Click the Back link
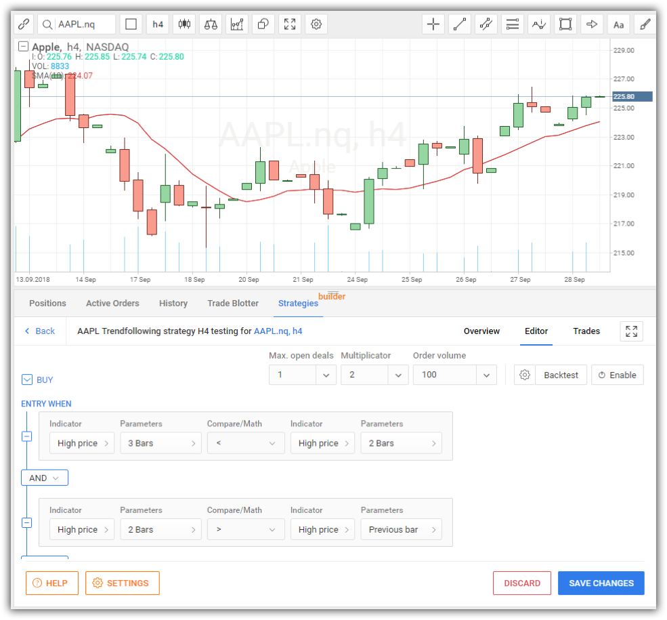Screen dimensions: 667x620 point(40,331)
